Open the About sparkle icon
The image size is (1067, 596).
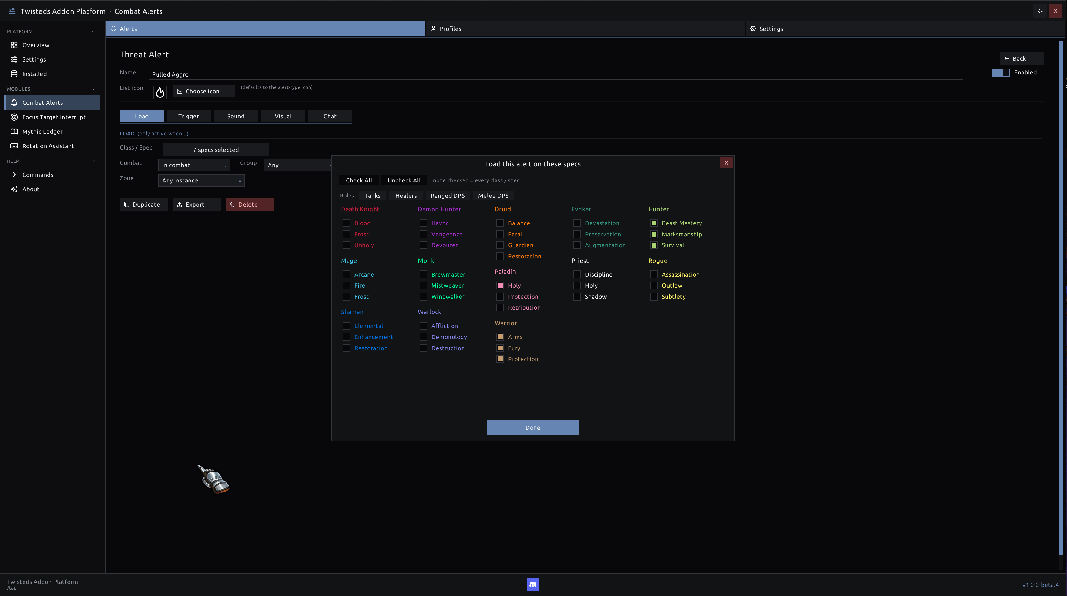click(x=14, y=189)
